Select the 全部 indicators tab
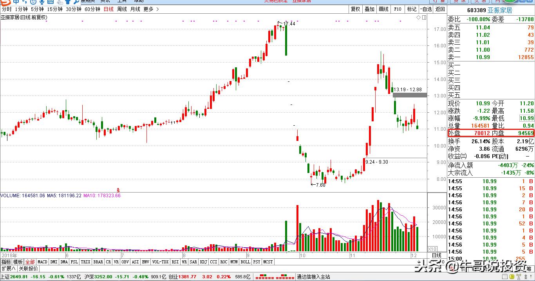 pyautogui.click(x=30, y=262)
